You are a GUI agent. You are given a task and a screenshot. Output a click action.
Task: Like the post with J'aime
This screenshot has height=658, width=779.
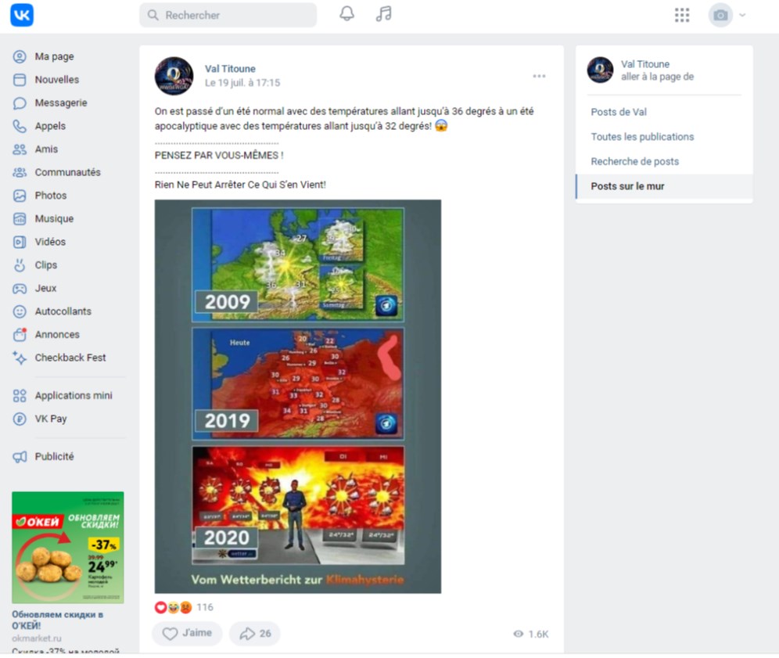click(187, 633)
